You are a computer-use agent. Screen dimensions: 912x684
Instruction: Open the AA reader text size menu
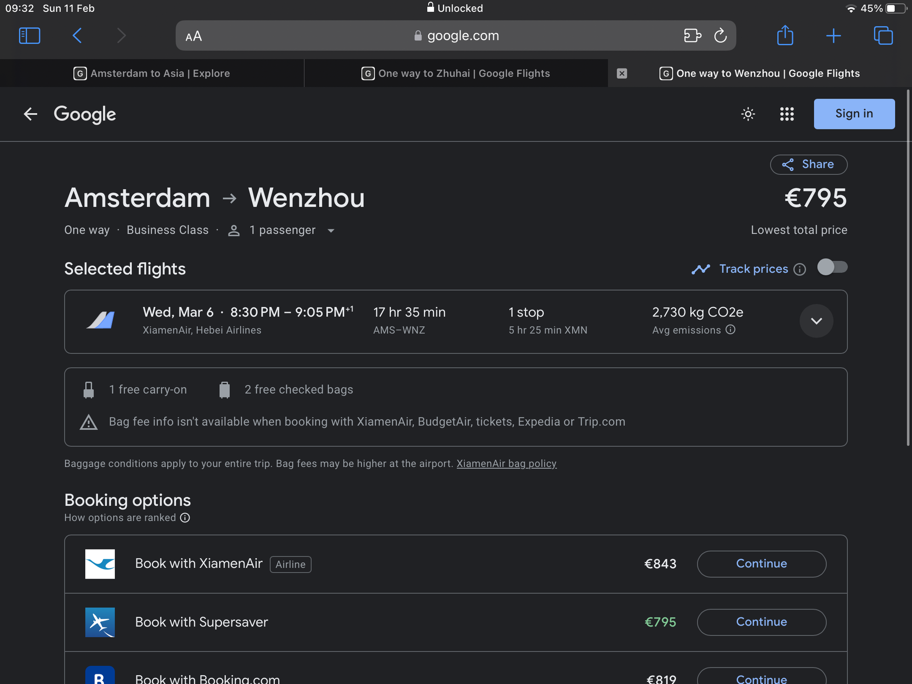194,36
